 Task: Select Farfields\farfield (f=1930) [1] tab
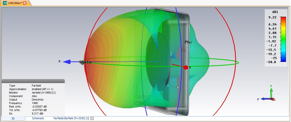click(71, 118)
